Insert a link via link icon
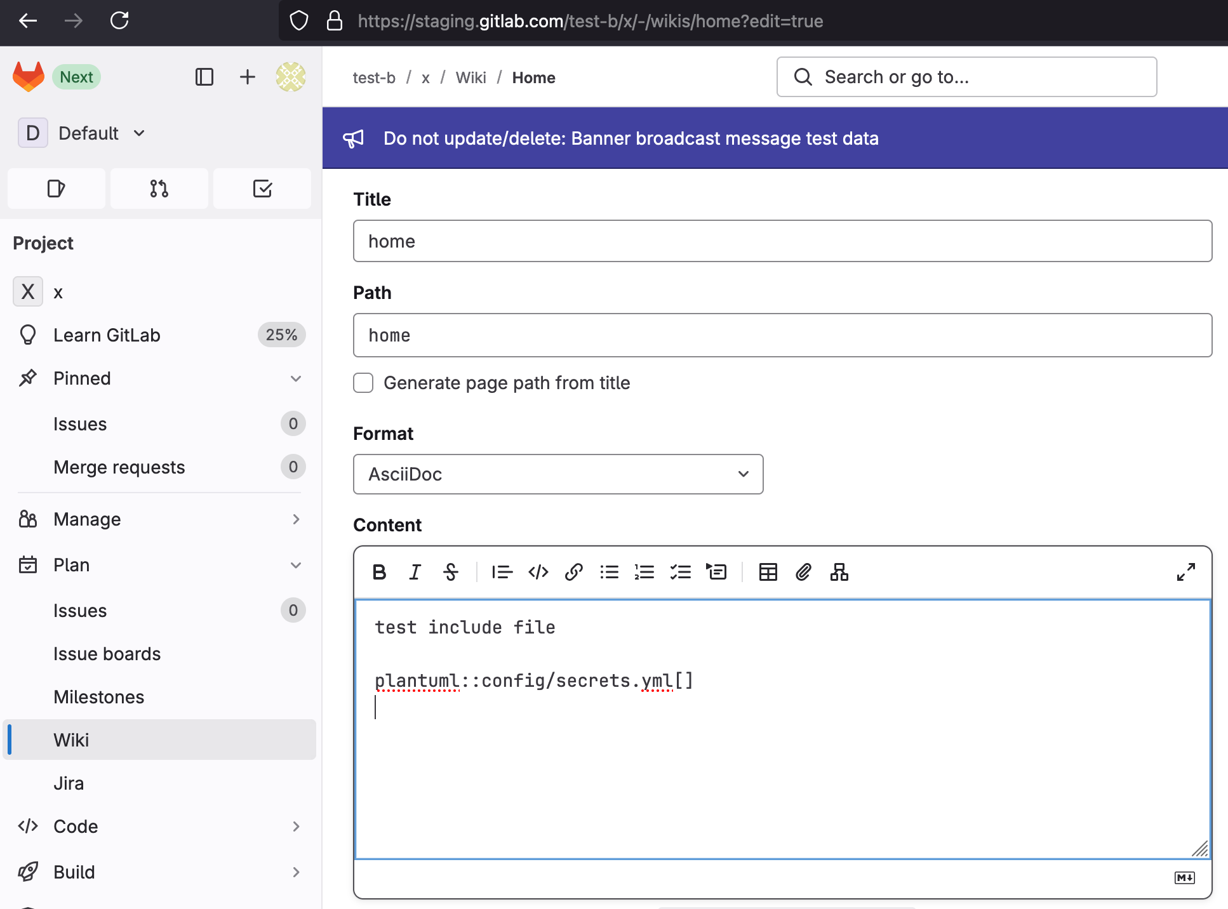Screen dimensions: 1228x909 (573, 572)
